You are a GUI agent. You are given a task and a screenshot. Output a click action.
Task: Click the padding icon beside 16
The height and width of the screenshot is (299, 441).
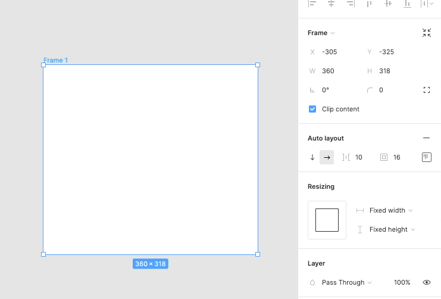[x=384, y=157]
